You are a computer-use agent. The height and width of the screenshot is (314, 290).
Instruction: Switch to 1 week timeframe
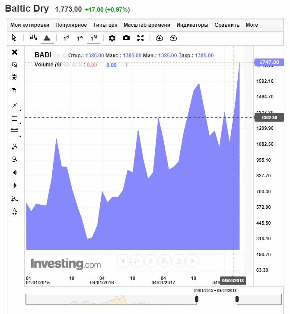(80, 38)
